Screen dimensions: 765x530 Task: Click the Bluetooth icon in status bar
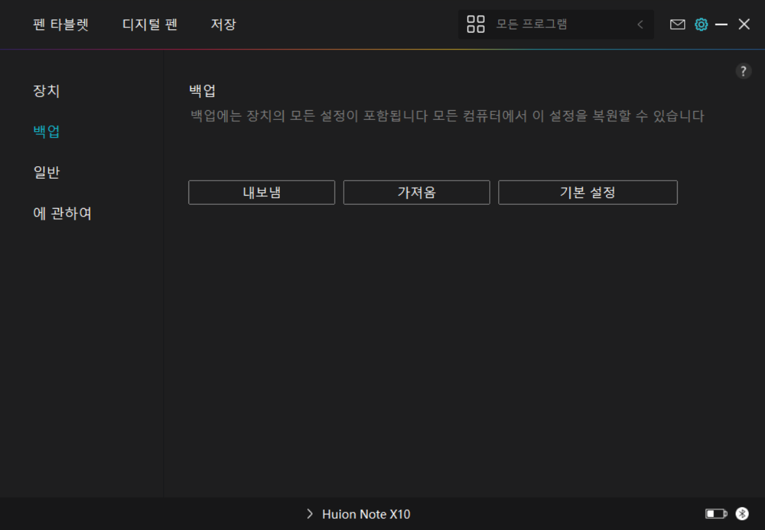pyautogui.click(x=742, y=514)
